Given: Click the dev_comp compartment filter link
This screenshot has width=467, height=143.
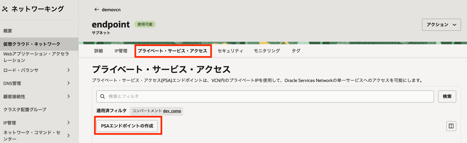Looking at the screenshot, I should click(172, 111).
